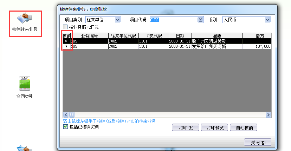
Task: Select the 摘要 column header
Action: [217, 35]
